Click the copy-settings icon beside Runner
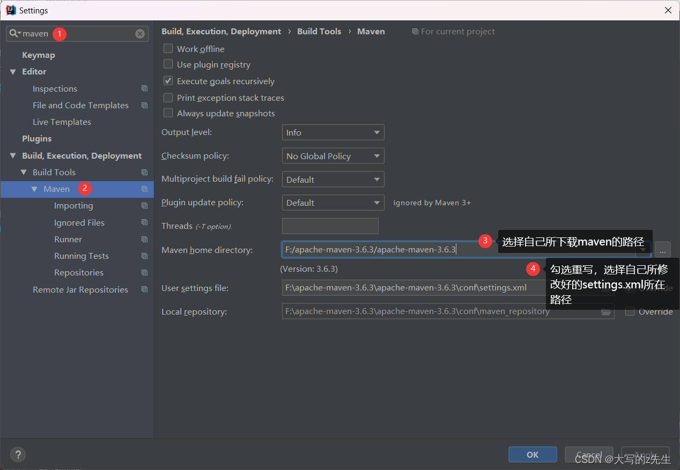Screen dimensions: 680x470 click(x=144, y=239)
